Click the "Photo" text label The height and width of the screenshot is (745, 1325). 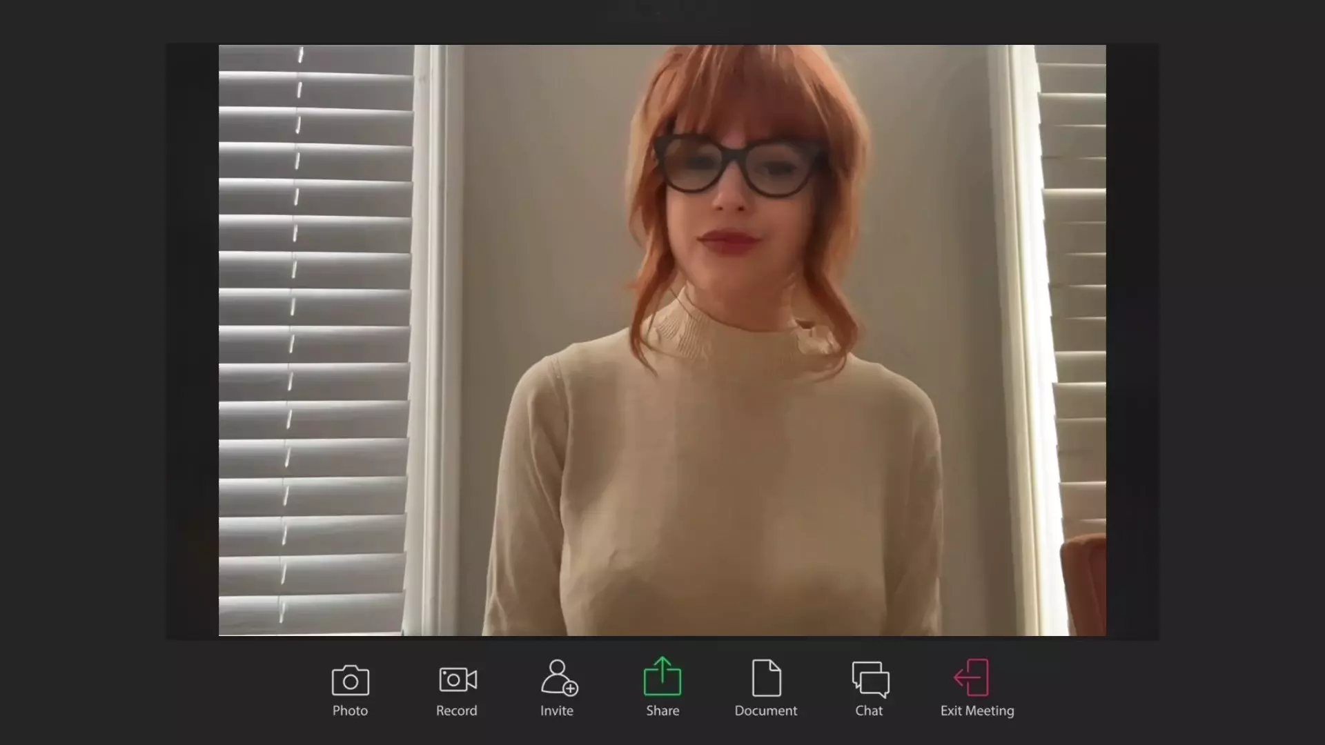coord(350,711)
